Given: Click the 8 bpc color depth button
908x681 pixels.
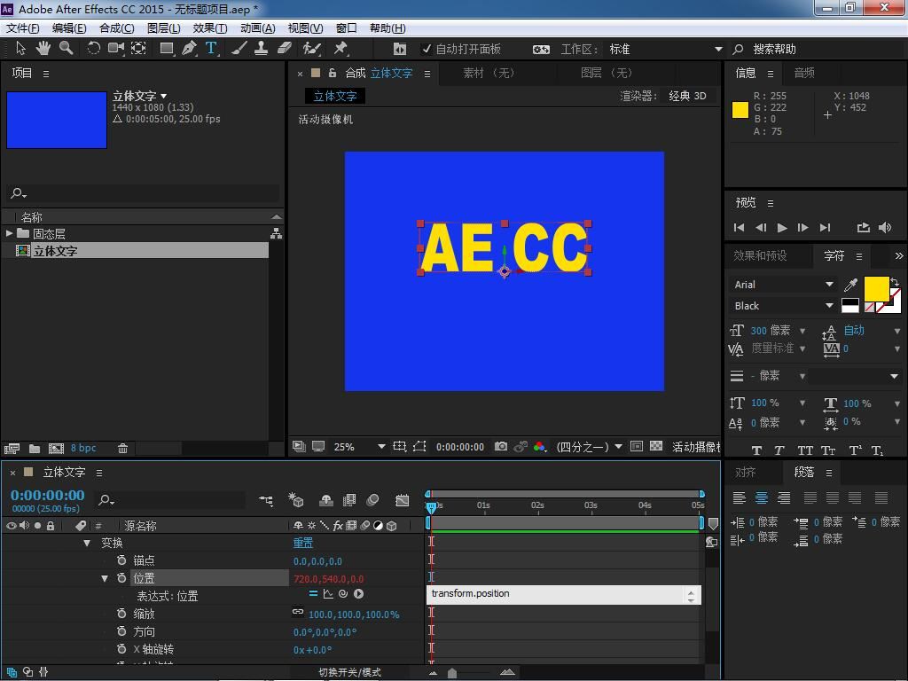Looking at the screenshot, I should (83, 448).
